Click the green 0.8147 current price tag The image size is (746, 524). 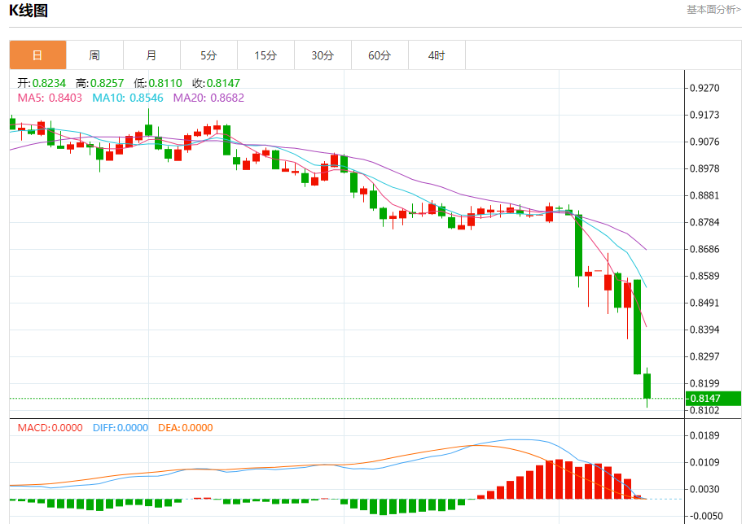713,399
